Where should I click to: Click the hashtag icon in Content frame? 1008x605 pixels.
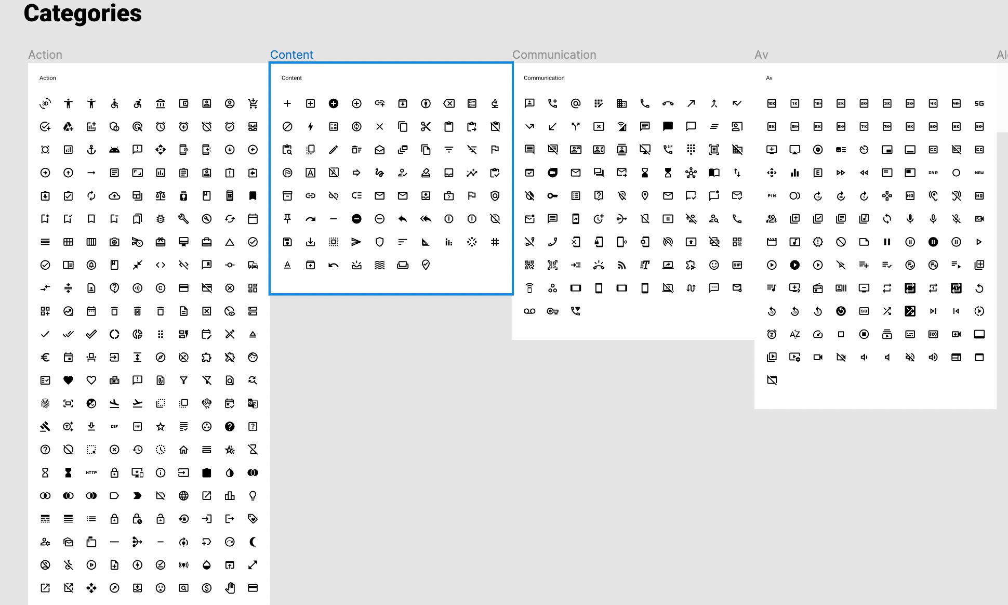(495, 242)
